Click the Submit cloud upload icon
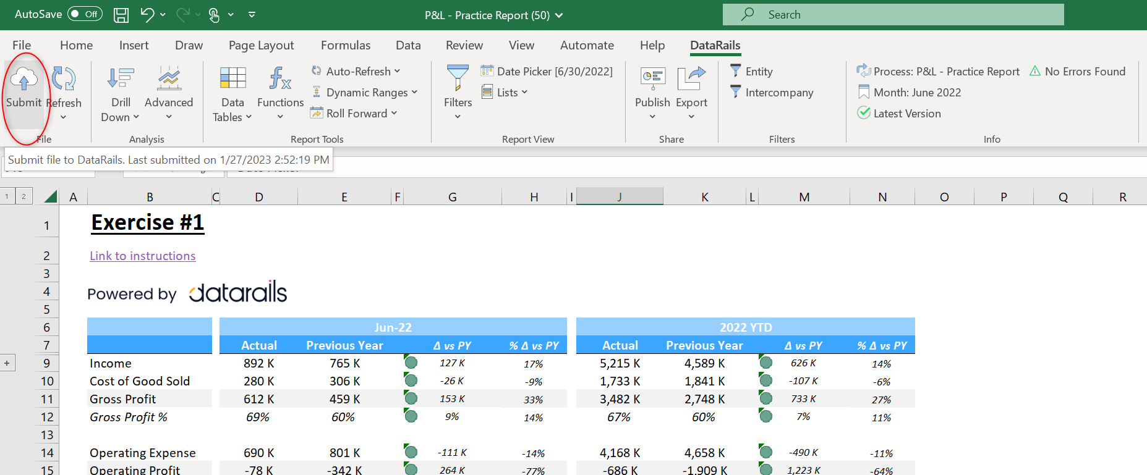The image size is (1147, 475). coord(23,79)
